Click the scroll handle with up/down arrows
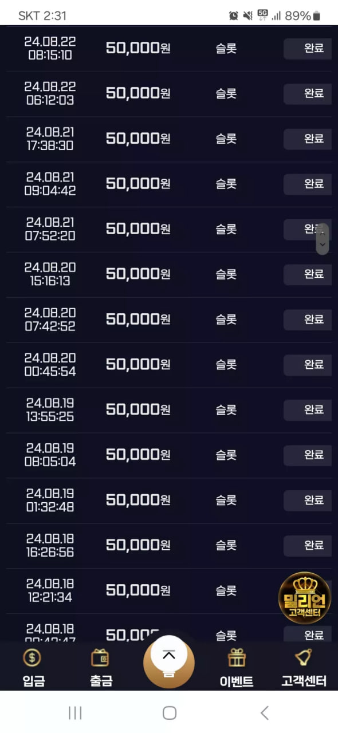 coord(323,239)
